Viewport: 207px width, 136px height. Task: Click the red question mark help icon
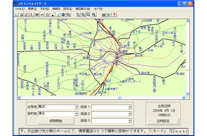(x=114, y=15)
